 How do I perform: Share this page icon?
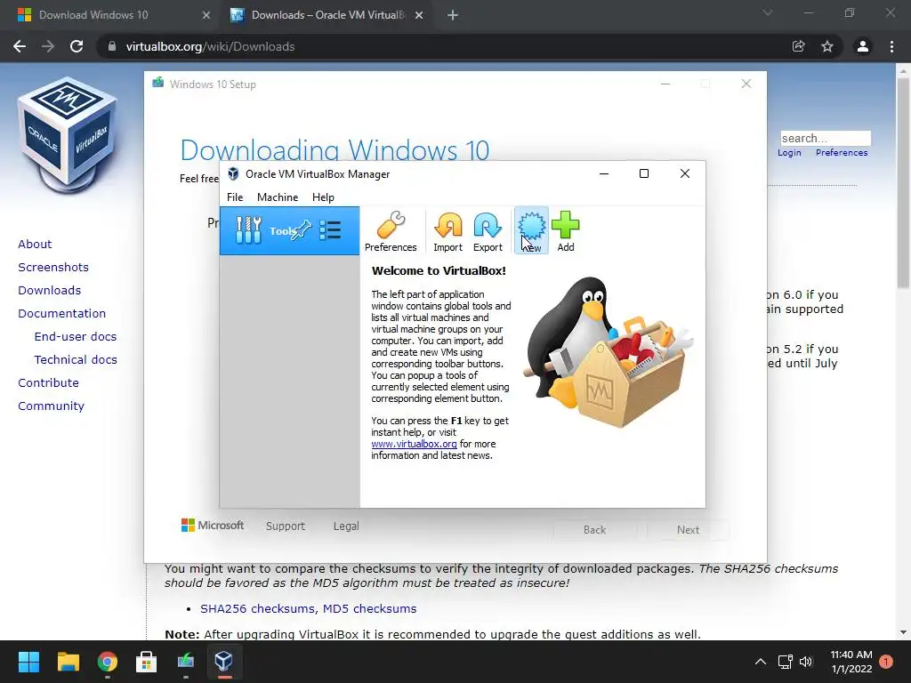[799, 46]
